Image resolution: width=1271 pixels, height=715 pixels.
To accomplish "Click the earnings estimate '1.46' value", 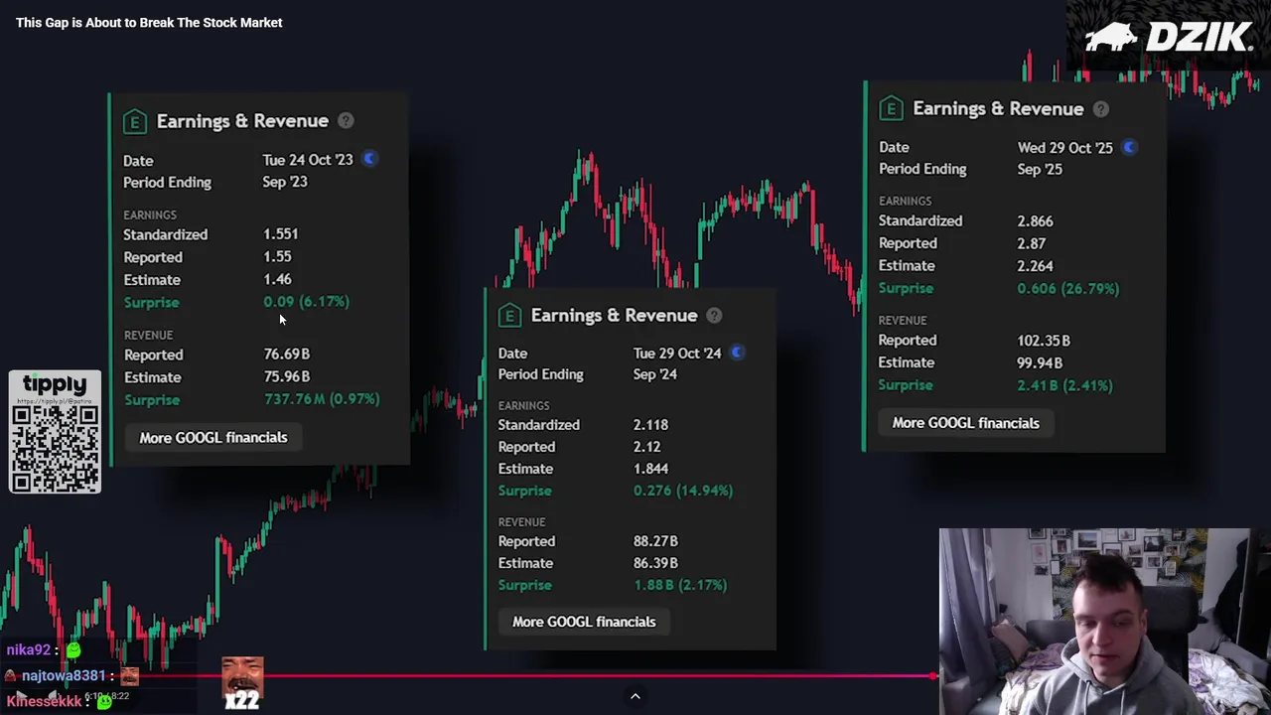I will (x=277, y=280).
